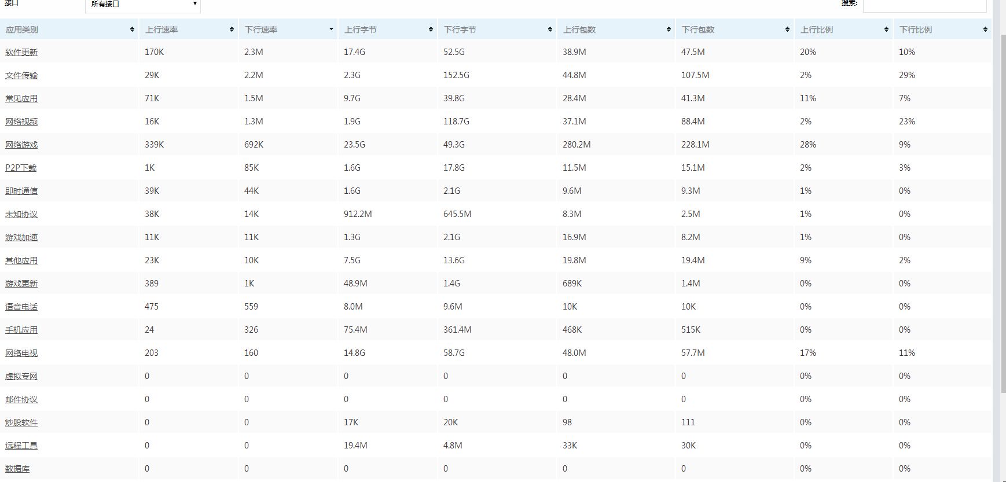This screenshot has width=1006, height=482.
Task: Click the 网络游戏 link
Action: (x=21, y=145)
